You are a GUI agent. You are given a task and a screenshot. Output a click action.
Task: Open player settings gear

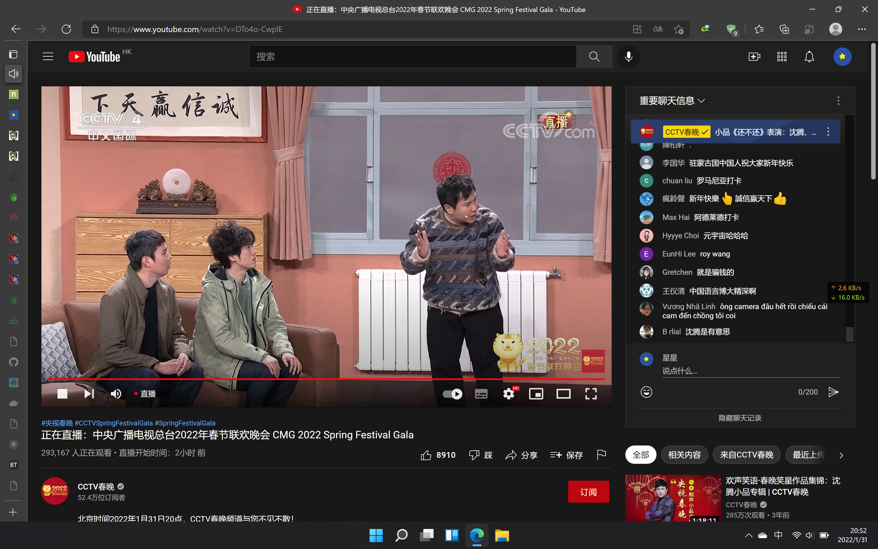pyautogui.click(x=509, y=394)
